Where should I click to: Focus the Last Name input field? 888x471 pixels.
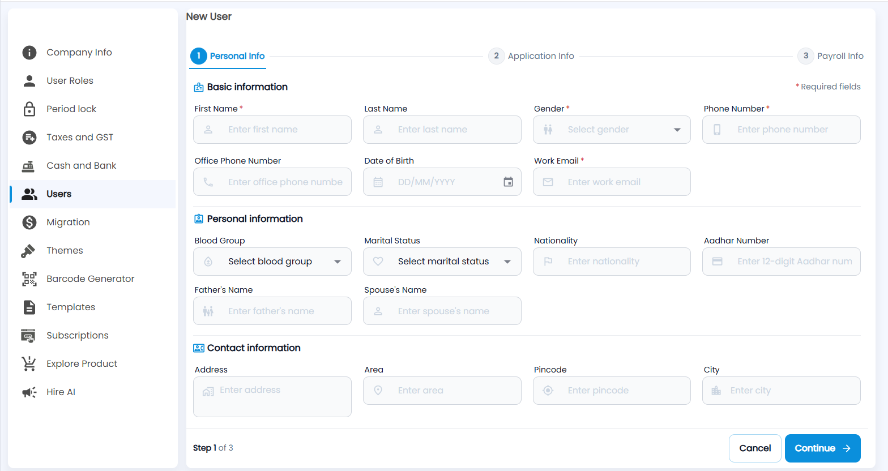point(442,130)
